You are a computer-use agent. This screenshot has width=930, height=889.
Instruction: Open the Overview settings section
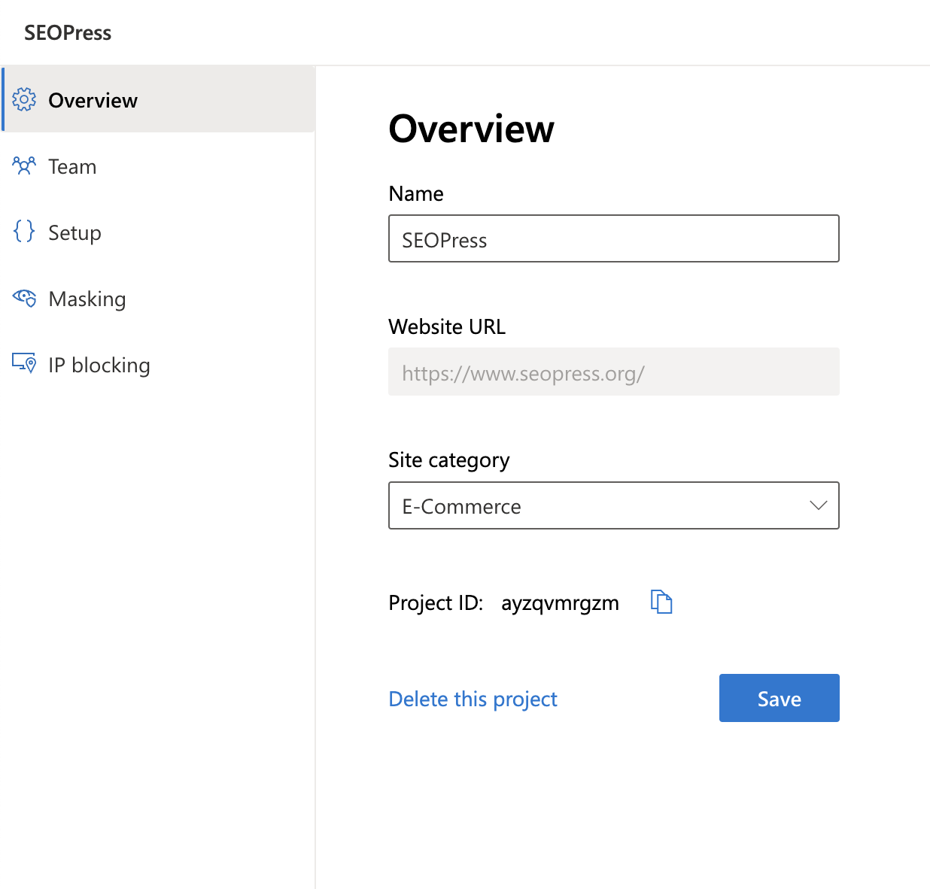click(159, 99)
